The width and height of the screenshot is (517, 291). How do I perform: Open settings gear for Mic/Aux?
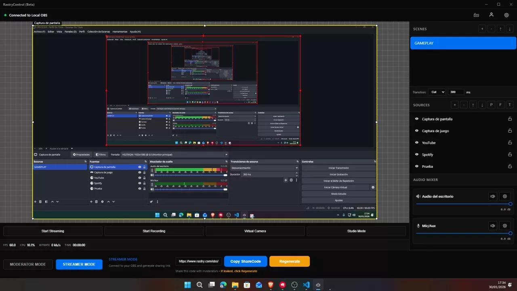(504, 226)
